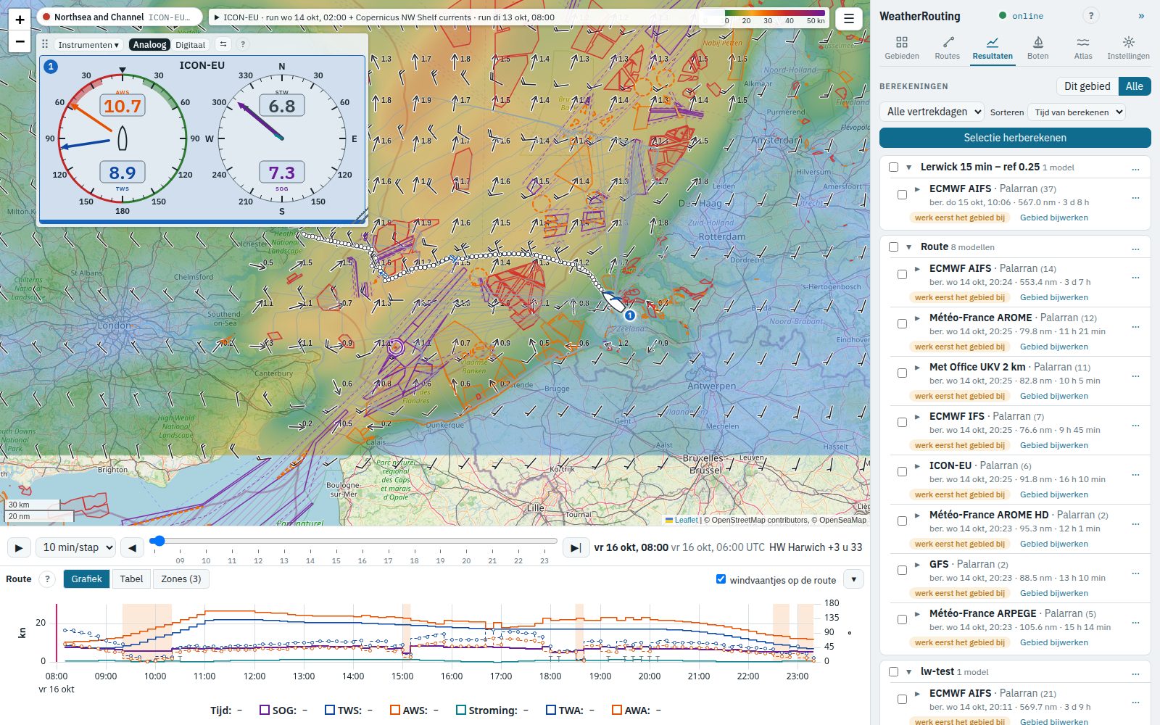Open the hamburger map menu
The height and width of the screenshot is (725, 1160).
point(848,19)
